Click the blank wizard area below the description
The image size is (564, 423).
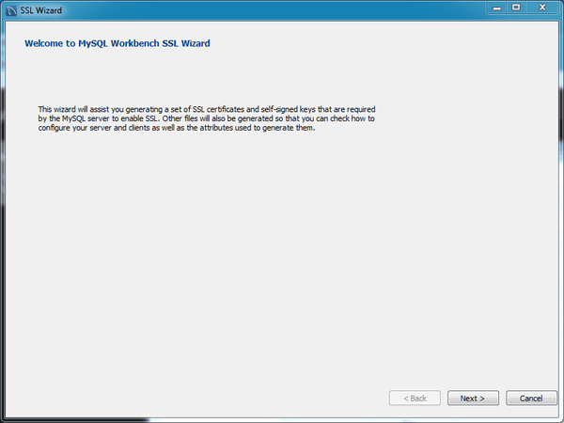click(x=282, y=254)
